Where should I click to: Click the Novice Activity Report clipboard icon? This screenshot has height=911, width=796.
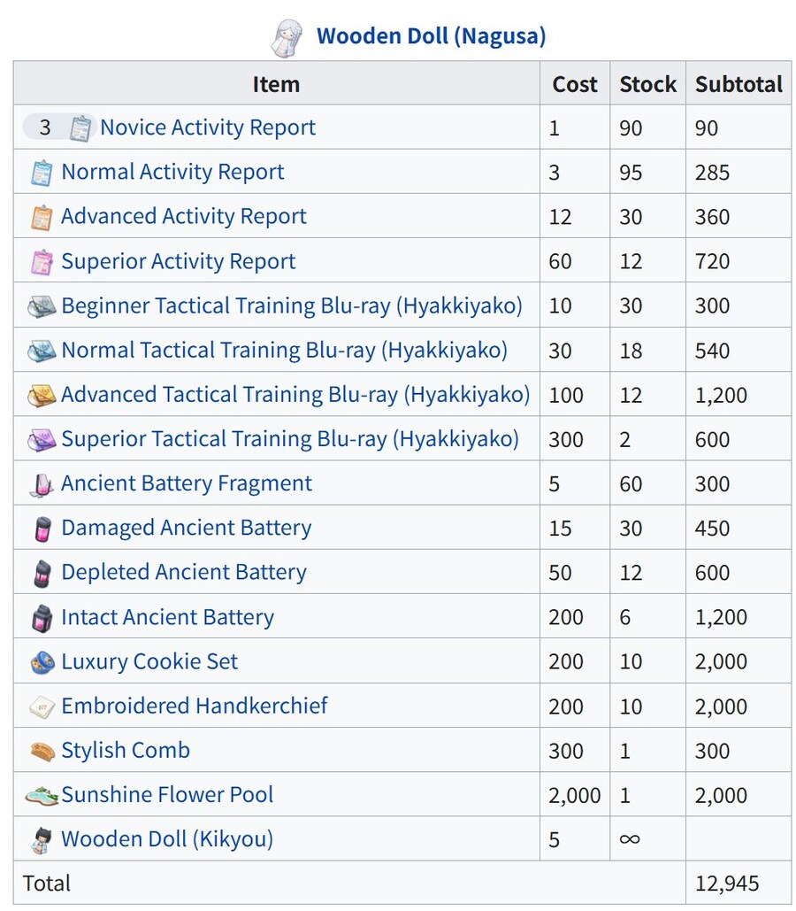click(x=80, y=128)
